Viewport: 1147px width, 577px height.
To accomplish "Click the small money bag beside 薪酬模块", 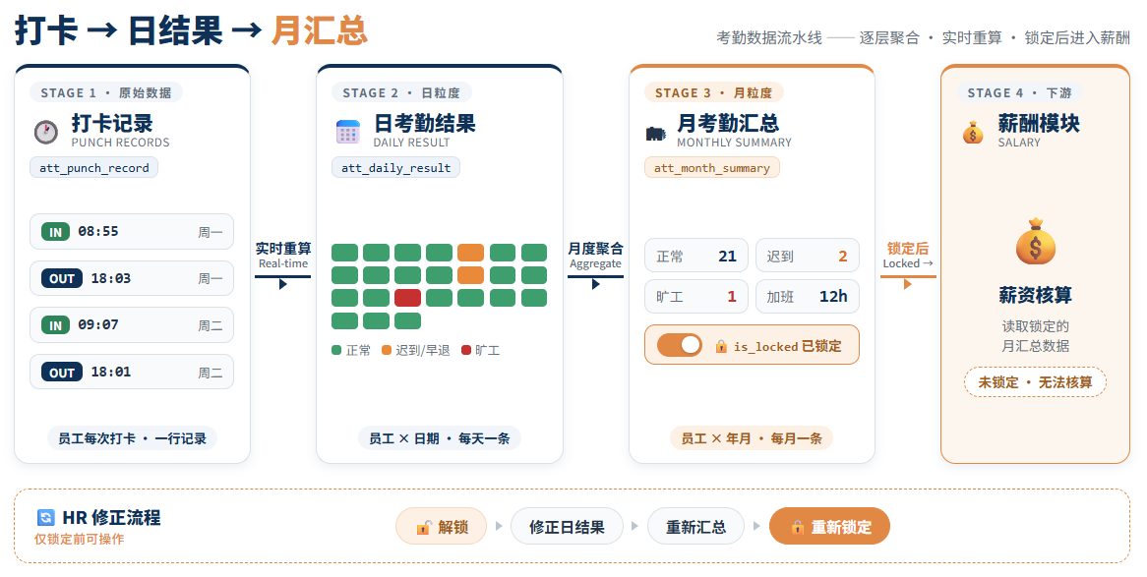I will 973,133.
